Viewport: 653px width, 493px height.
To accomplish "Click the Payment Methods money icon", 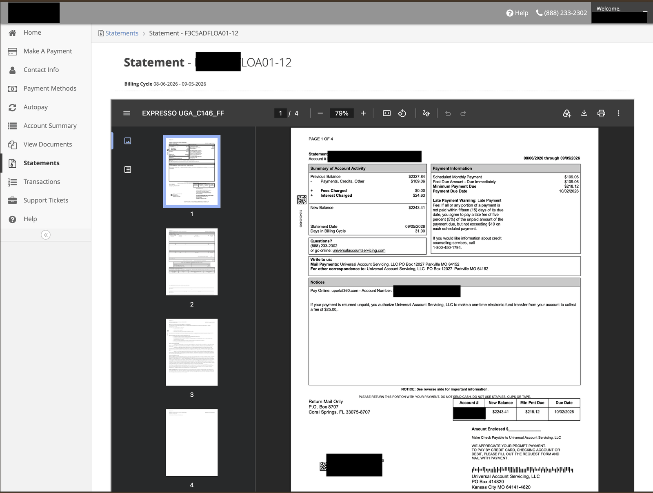I will point(13,89).
